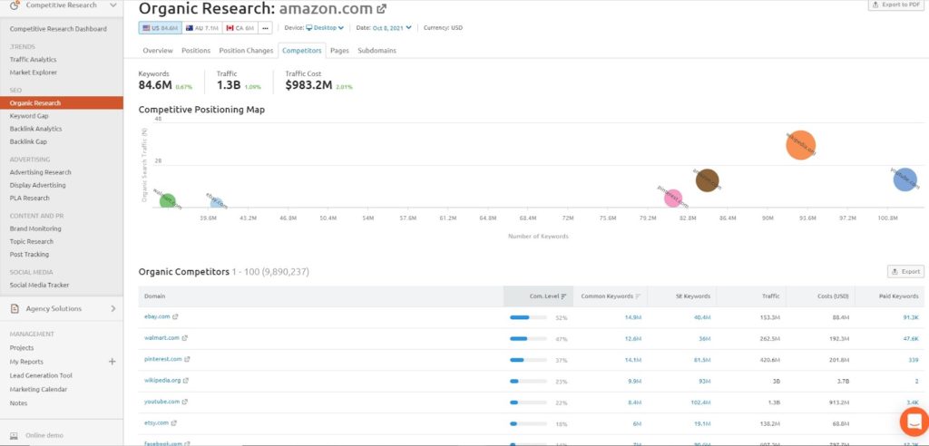Click external link icon next to etsy.com
Image resolution: width=929 pixels, height=446 pixels.
click(174, 423)
